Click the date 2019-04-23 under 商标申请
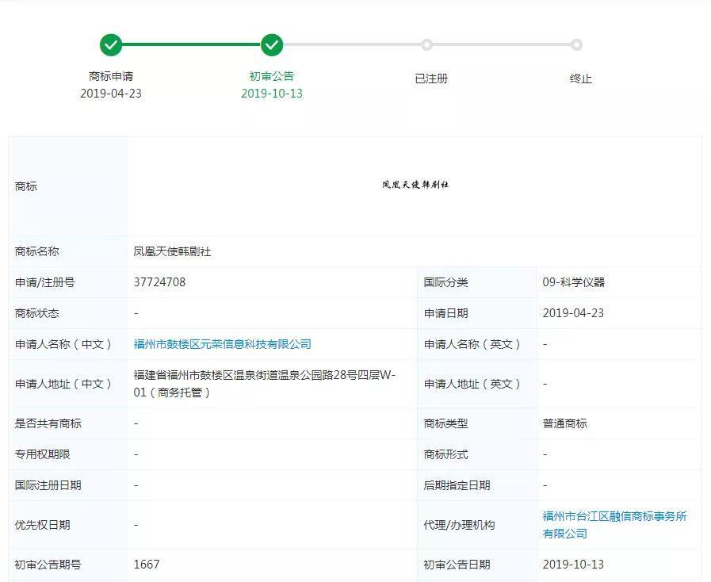This screenshot has width=711, height=582. tap(111, 94)
